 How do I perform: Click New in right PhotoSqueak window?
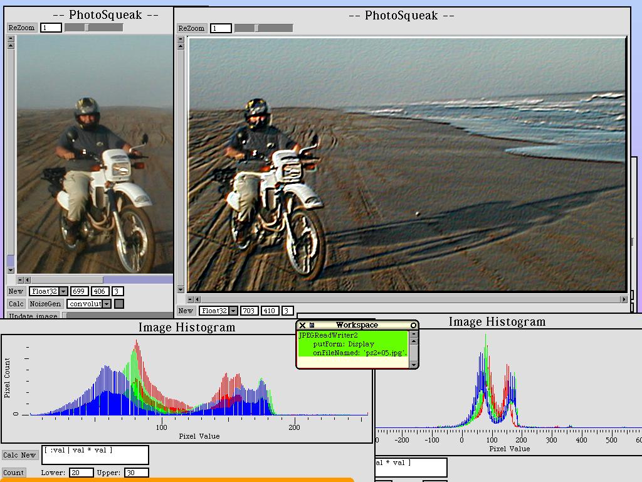pos(186,311)
